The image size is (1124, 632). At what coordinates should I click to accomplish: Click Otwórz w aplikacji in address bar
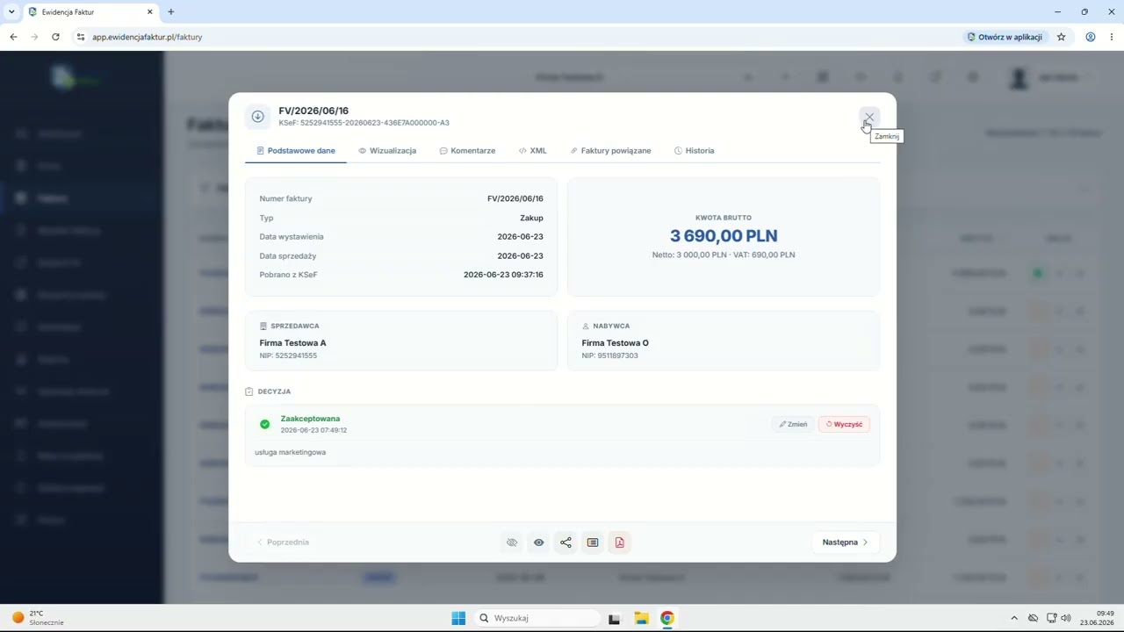pos(1005,37)
